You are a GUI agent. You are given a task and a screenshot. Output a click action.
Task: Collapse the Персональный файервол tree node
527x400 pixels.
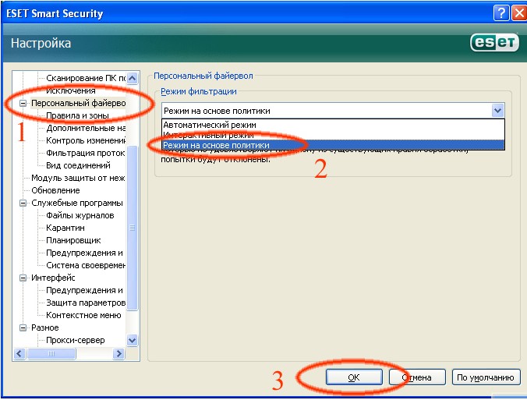(x=23, y=103)
